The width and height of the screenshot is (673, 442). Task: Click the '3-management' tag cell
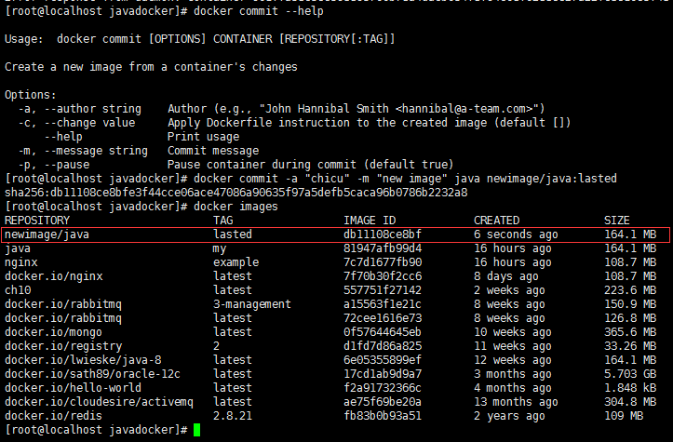[252, 304]
